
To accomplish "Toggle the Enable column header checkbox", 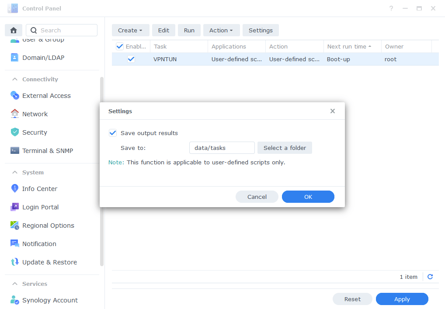I will pyautogui.click(x=119, y=46).
